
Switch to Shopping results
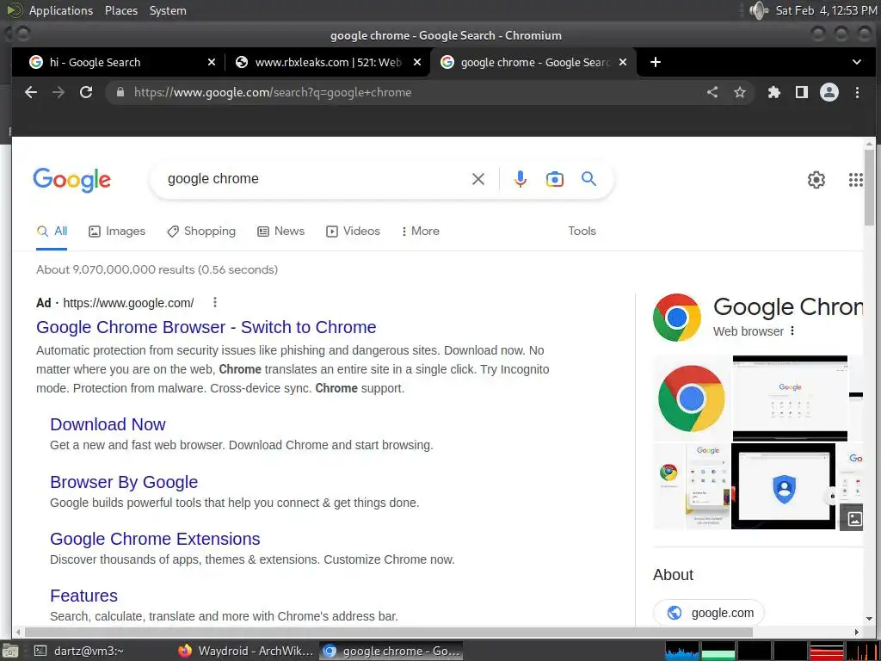[x=201, y=231]
